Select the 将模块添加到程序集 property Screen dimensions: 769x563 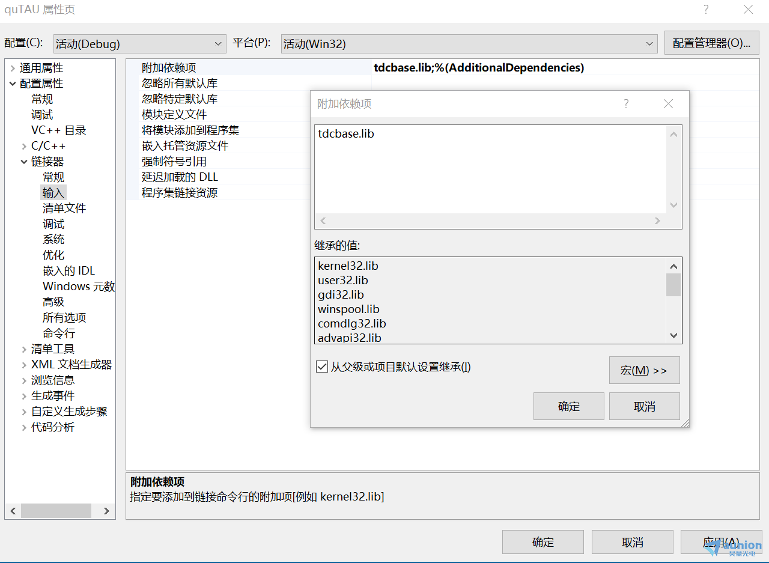click(190, 130)
